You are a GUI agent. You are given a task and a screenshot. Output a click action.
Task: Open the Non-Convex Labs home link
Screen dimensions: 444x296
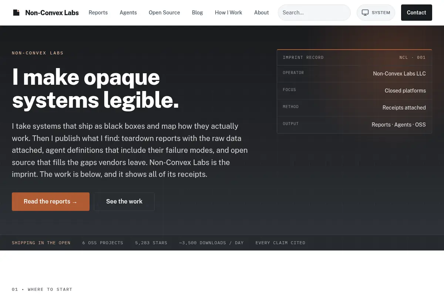46,13
